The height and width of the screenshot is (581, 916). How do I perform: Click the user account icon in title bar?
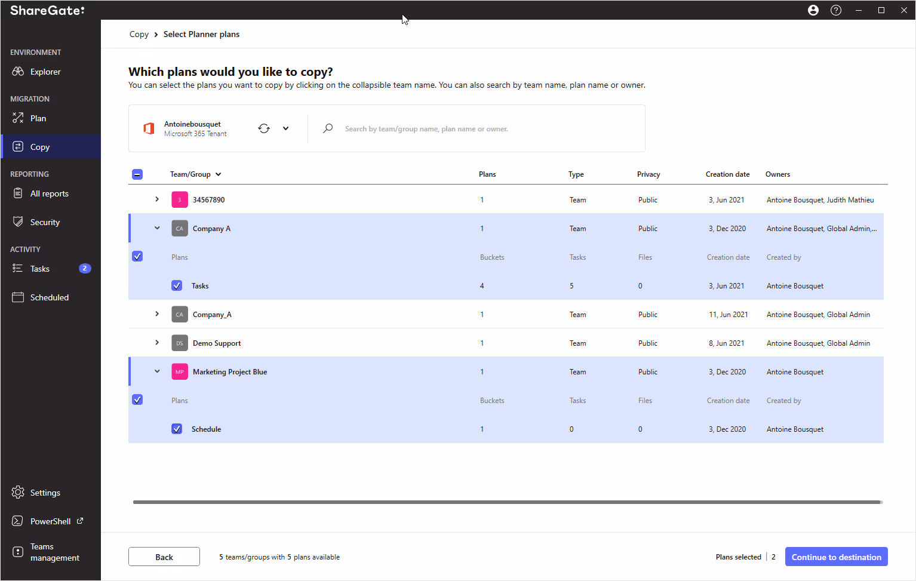pos(813,10)
